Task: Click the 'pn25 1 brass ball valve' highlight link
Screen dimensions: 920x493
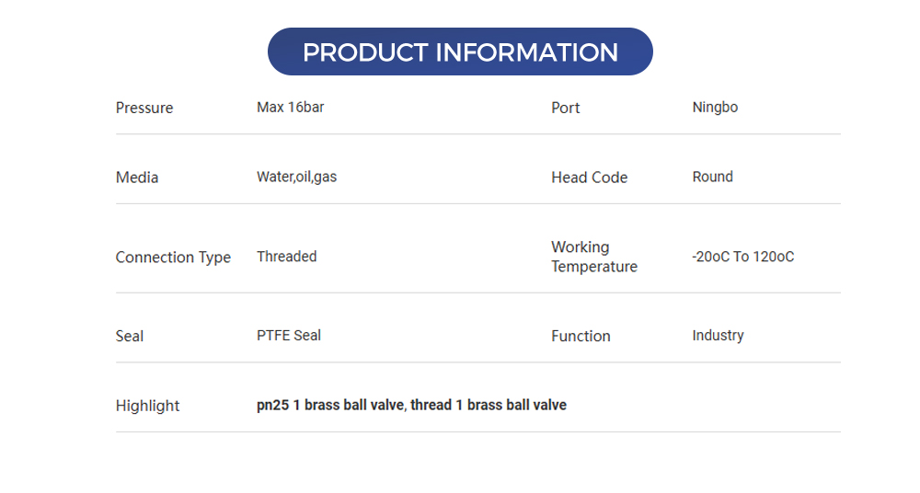Action: [330, 405]
